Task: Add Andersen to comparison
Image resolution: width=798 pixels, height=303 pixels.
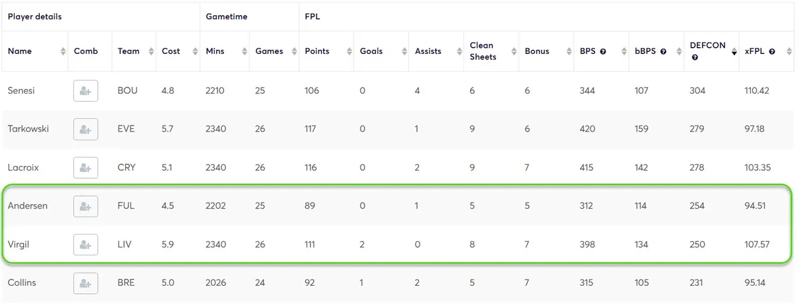Action: [x=85, y=206]
